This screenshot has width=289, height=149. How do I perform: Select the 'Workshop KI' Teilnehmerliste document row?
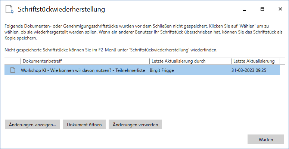pos(83,70)
